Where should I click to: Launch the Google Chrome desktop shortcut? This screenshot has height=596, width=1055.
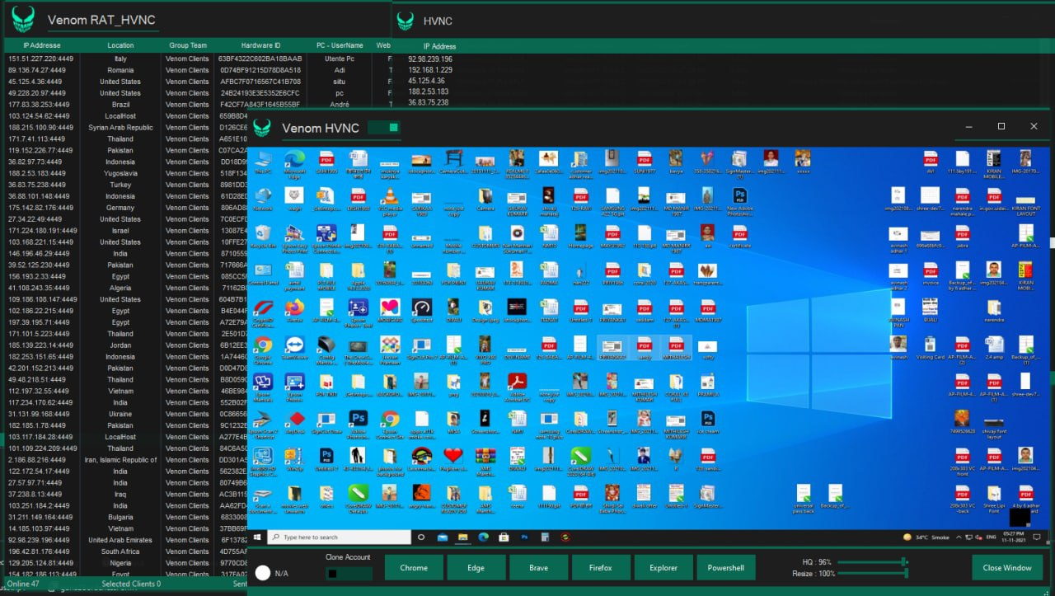point(263,350)
